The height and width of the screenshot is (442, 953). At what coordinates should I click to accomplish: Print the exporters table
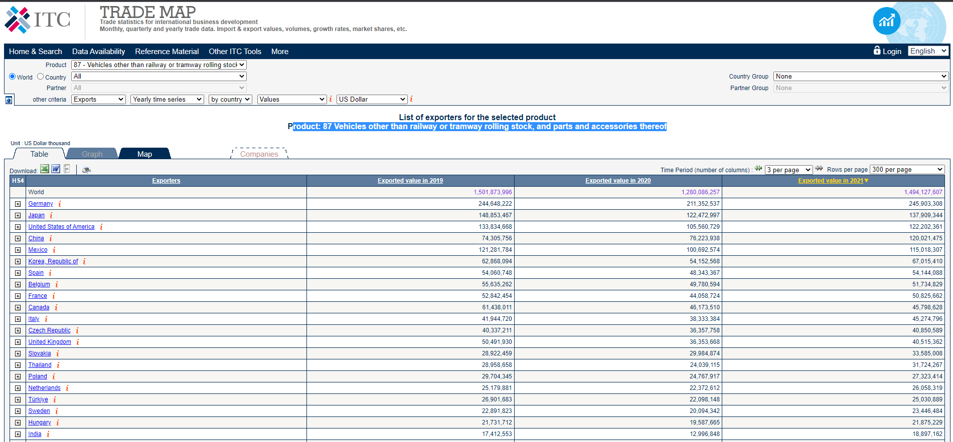pyautogui.click(x=86, y=170)
